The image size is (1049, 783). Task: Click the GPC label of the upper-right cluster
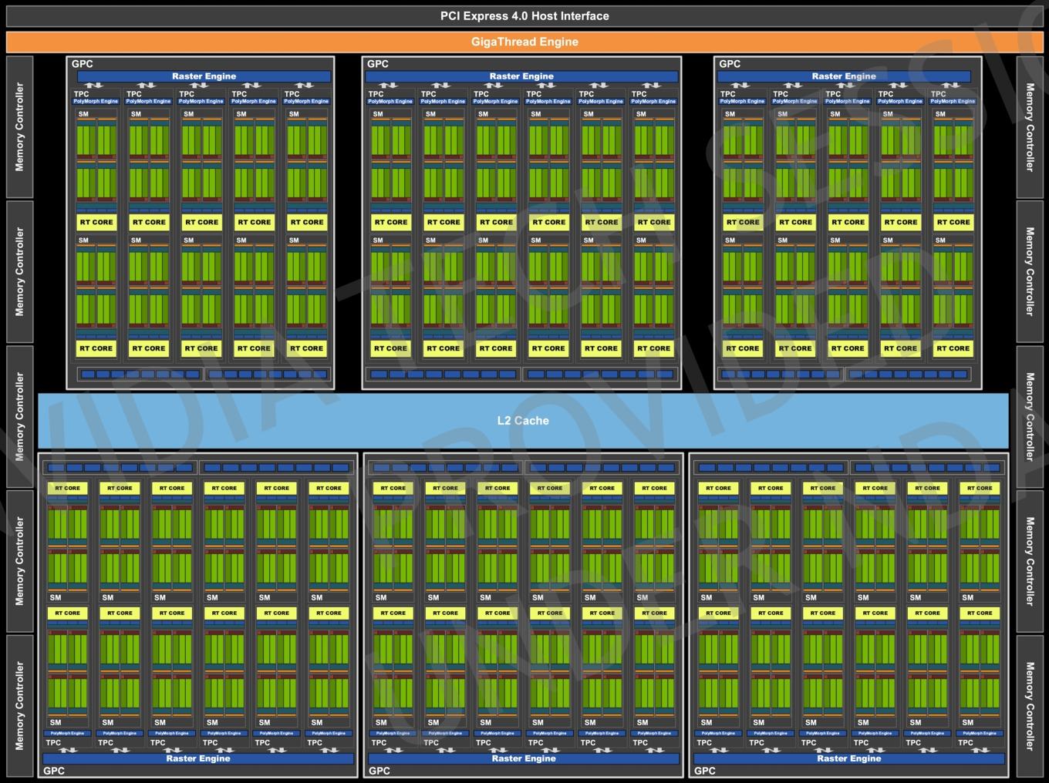coord(730,64)
